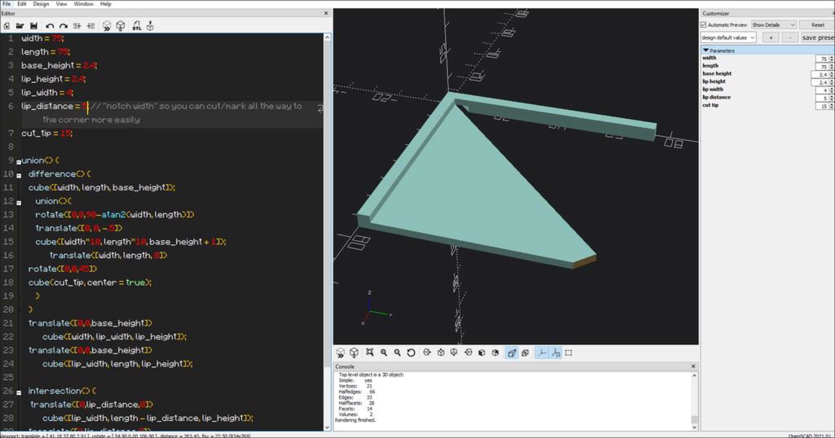The width and height of the screenshot is (835, 438).
Task: Toggle Show Axes icon below viewport
Action: pyautogui.click(x=542, y=353)
